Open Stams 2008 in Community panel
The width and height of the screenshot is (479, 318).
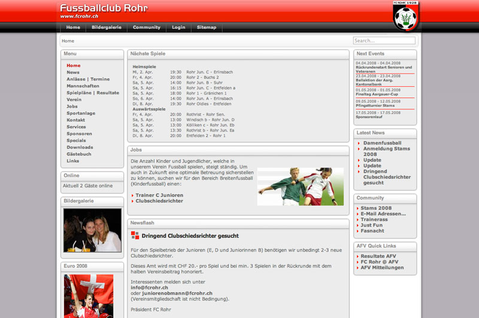coord(375,208)
